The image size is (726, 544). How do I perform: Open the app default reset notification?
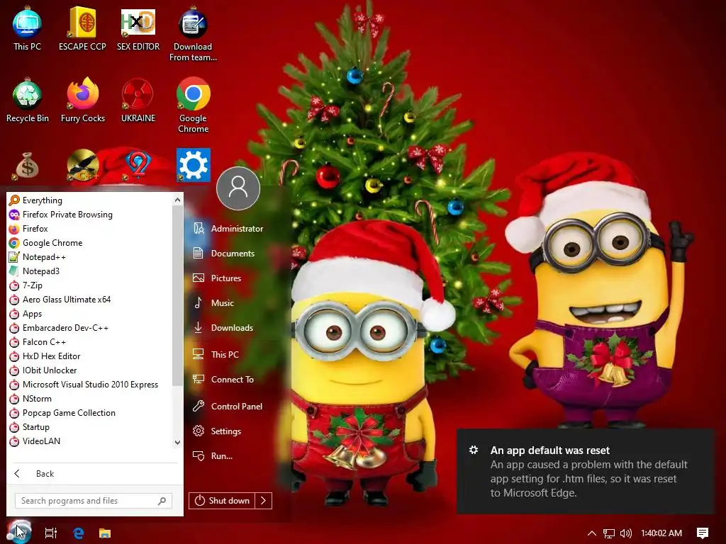pos(585,471)
